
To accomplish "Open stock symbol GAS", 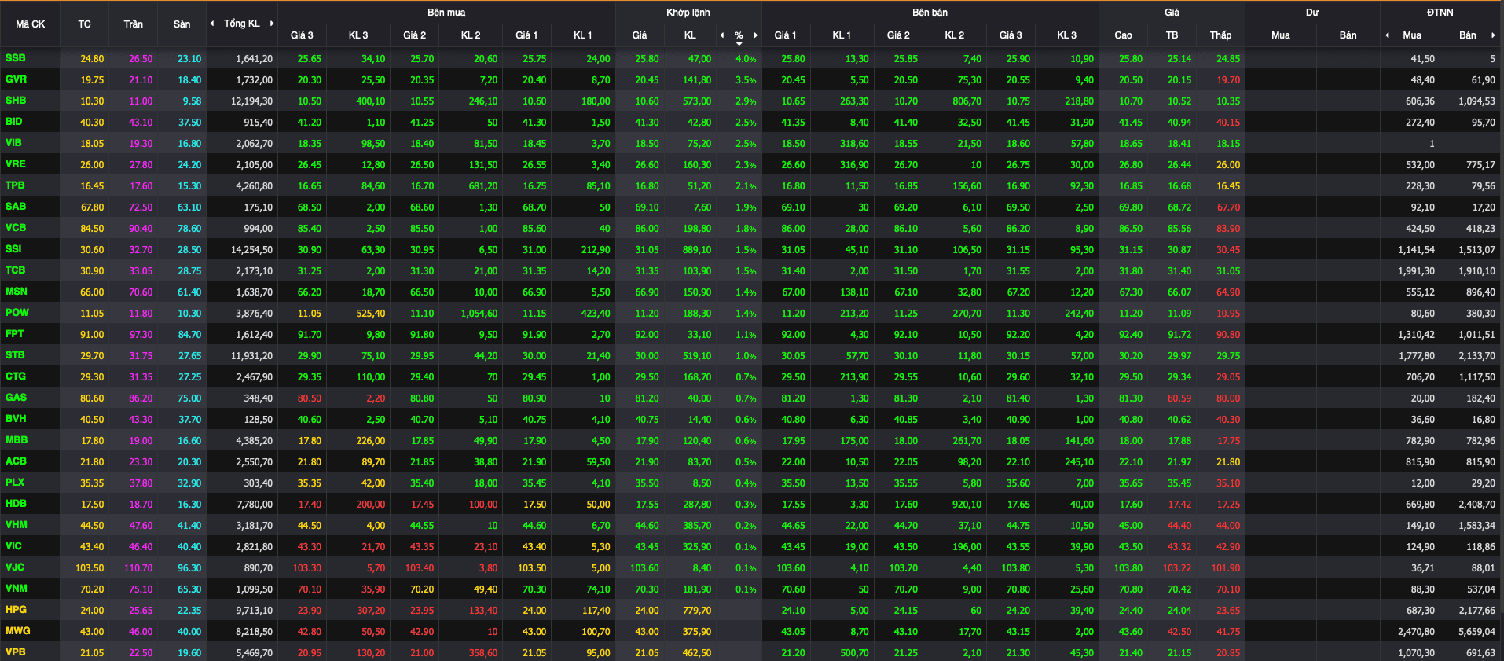I will pyautogui.click(x=16, y=398).
